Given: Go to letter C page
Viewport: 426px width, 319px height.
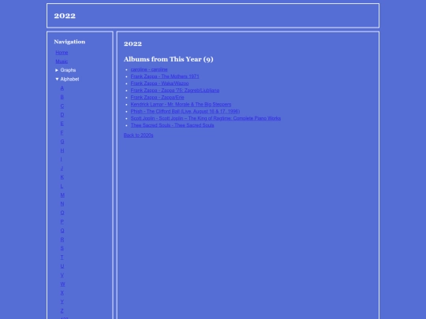Looking at the screenshot, I should point(62,106).
